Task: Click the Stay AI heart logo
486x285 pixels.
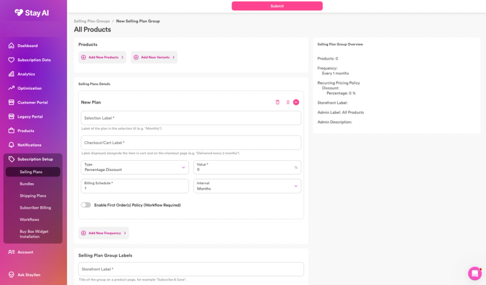Action: click(19, 12)
